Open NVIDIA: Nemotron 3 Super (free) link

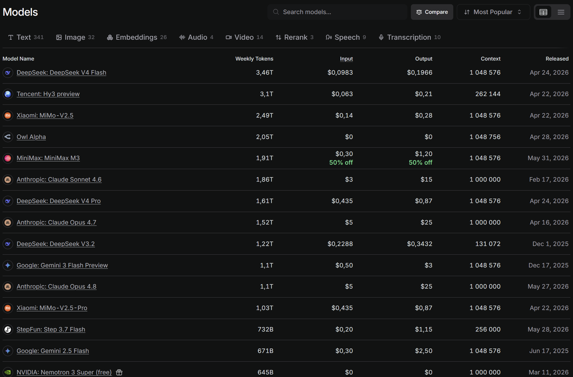point(64,372)
